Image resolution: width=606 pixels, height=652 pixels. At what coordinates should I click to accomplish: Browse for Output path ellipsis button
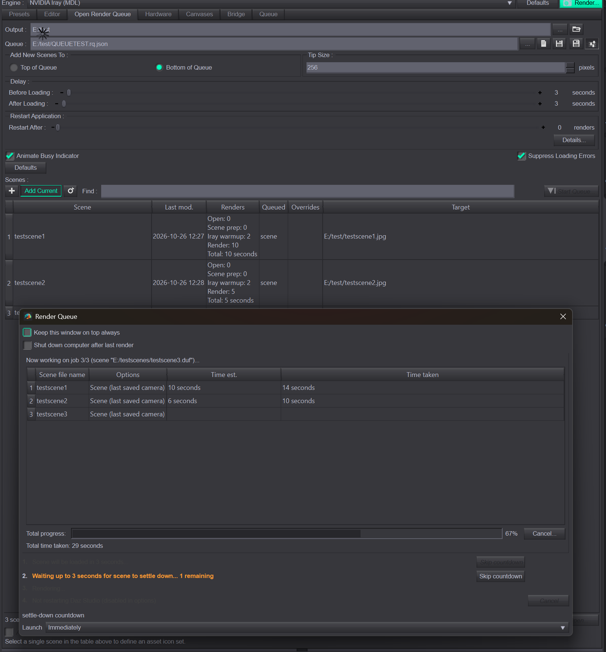tap(560, 29)
